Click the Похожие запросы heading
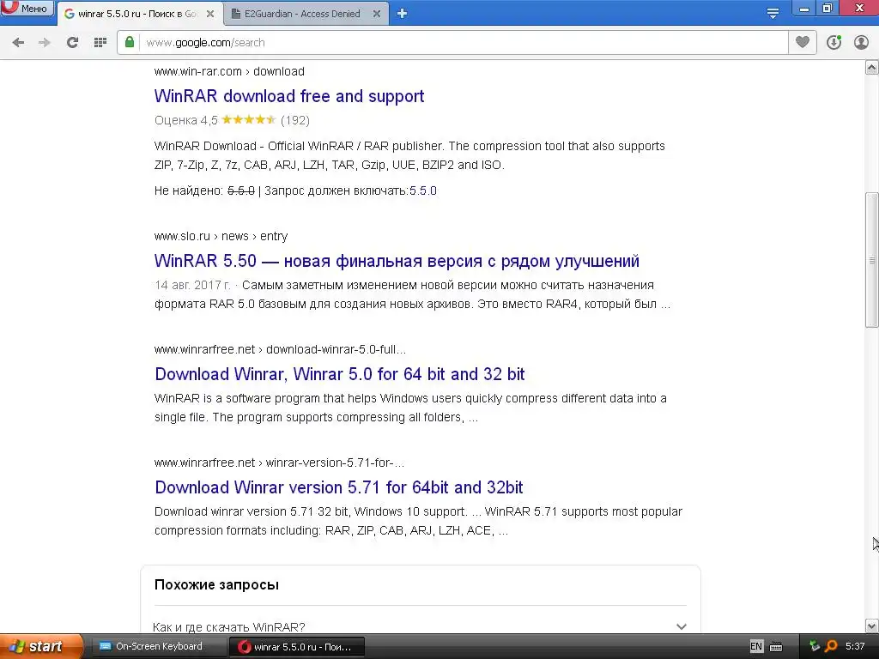Image resolution: width=879 pixels, height=659 pixels. (216, 584)
